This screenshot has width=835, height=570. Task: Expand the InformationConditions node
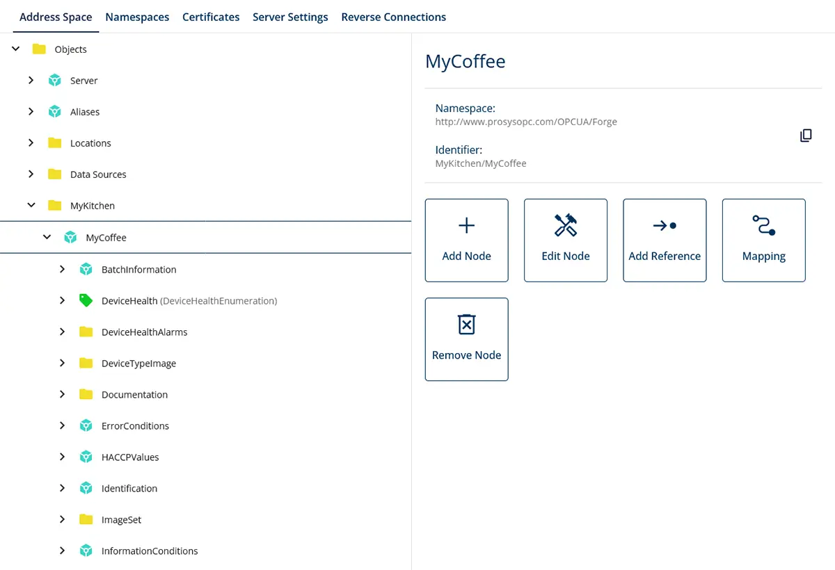62,551
